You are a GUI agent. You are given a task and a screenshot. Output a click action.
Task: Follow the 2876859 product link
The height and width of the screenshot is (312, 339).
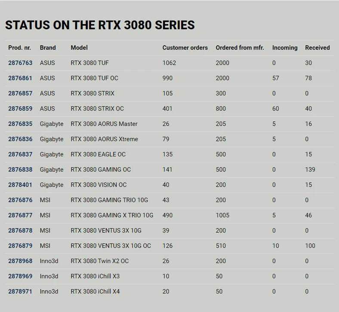point(20,109)
